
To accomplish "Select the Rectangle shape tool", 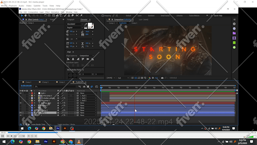I will [x=53, y=16].
